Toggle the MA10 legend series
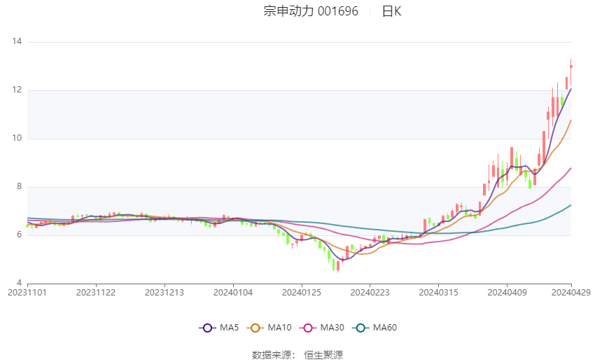The height and width of the screenshot is (362, 595). (x=269, y=328)
